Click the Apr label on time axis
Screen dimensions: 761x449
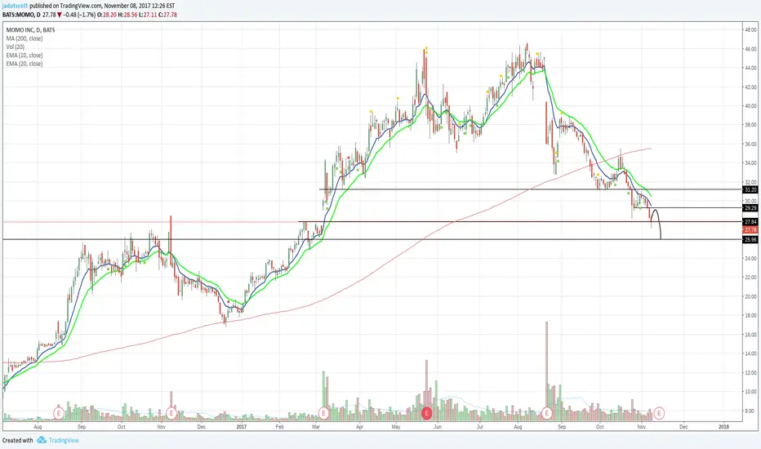[x=359, y=427]
